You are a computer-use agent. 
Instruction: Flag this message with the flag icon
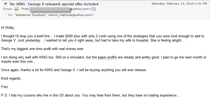click(x=6, y=4)
